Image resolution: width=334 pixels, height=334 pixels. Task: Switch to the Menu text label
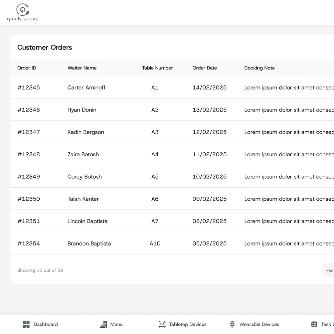click(116, 324)
